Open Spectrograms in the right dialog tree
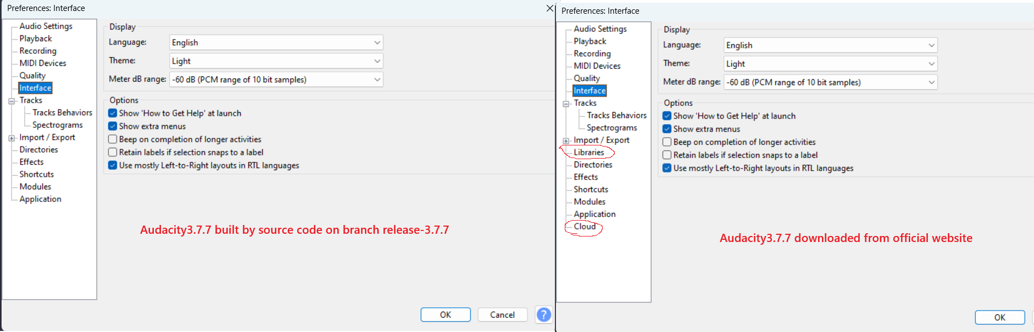 tap(611, 128)
